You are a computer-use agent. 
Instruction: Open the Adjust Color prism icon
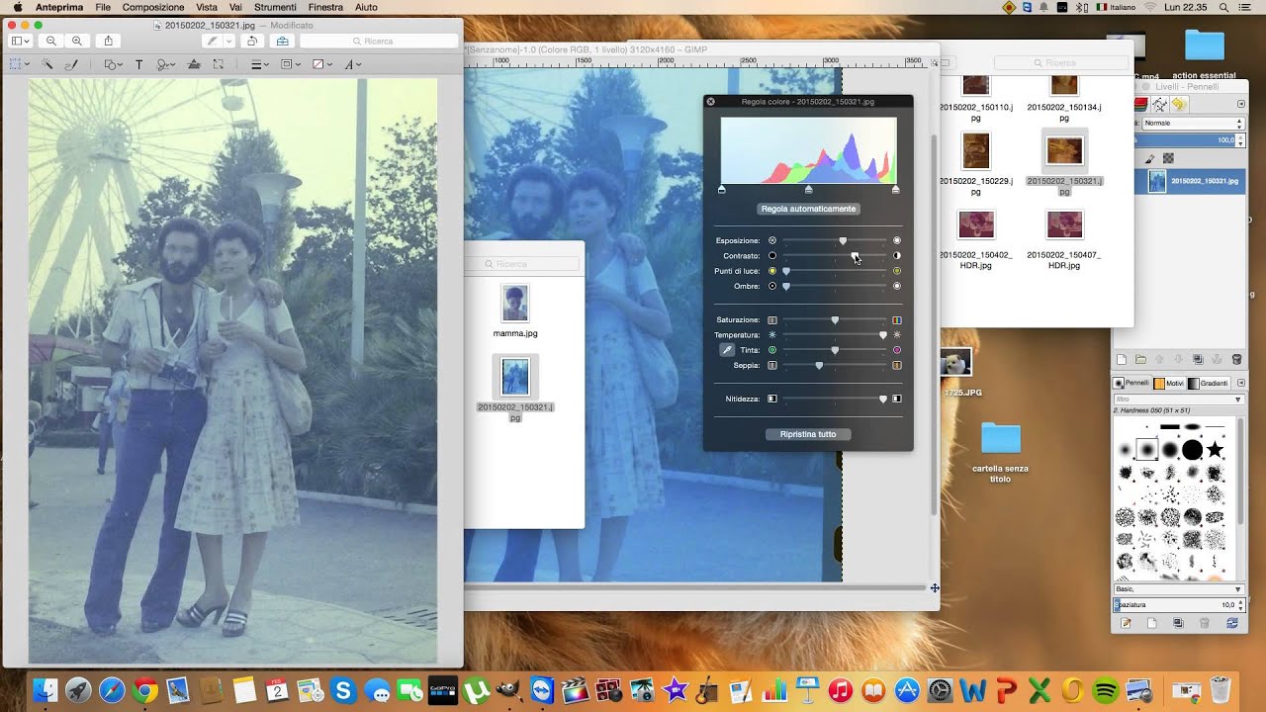coord(193,64)
